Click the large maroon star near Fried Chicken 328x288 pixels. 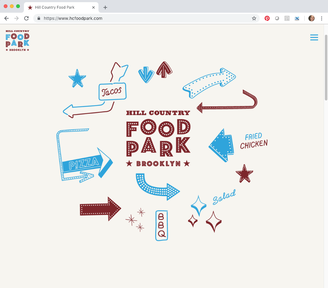[x=244, y=174]
